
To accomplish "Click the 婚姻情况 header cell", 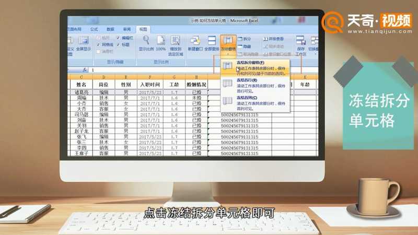I will coord(196,85).
